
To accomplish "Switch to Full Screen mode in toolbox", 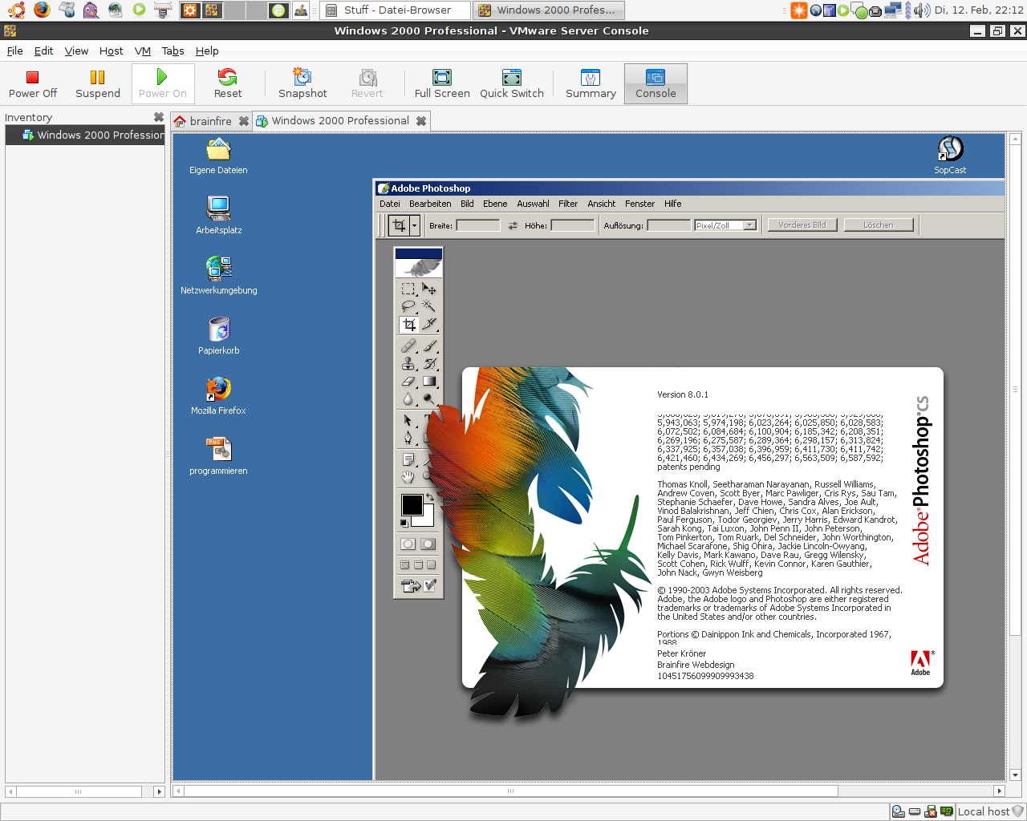I will pos(431,565).
